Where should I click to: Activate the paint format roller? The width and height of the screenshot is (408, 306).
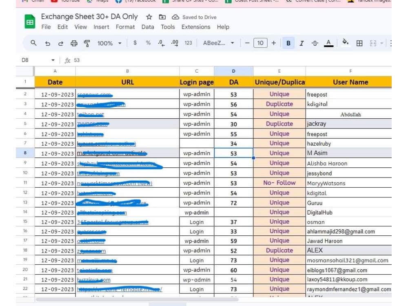click(x=87, y=43)
